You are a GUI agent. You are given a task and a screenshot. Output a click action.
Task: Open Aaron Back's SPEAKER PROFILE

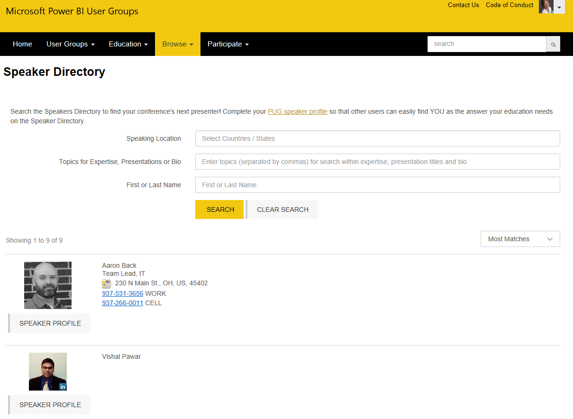pos(50,323)
